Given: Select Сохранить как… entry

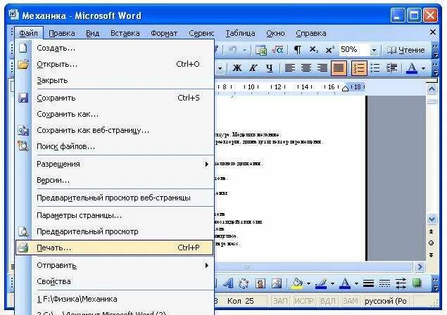Looking at the screenshot, I should [115, 114].
